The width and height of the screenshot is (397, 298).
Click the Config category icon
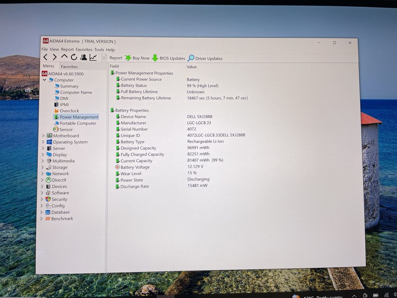click(48, 206)
